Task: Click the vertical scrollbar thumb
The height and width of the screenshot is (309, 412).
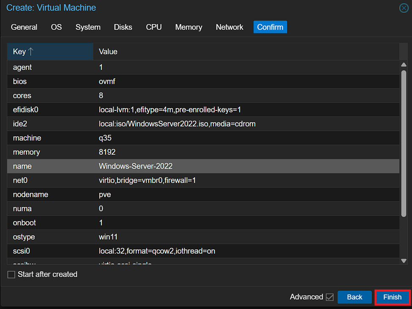Action: coord(404,144)
